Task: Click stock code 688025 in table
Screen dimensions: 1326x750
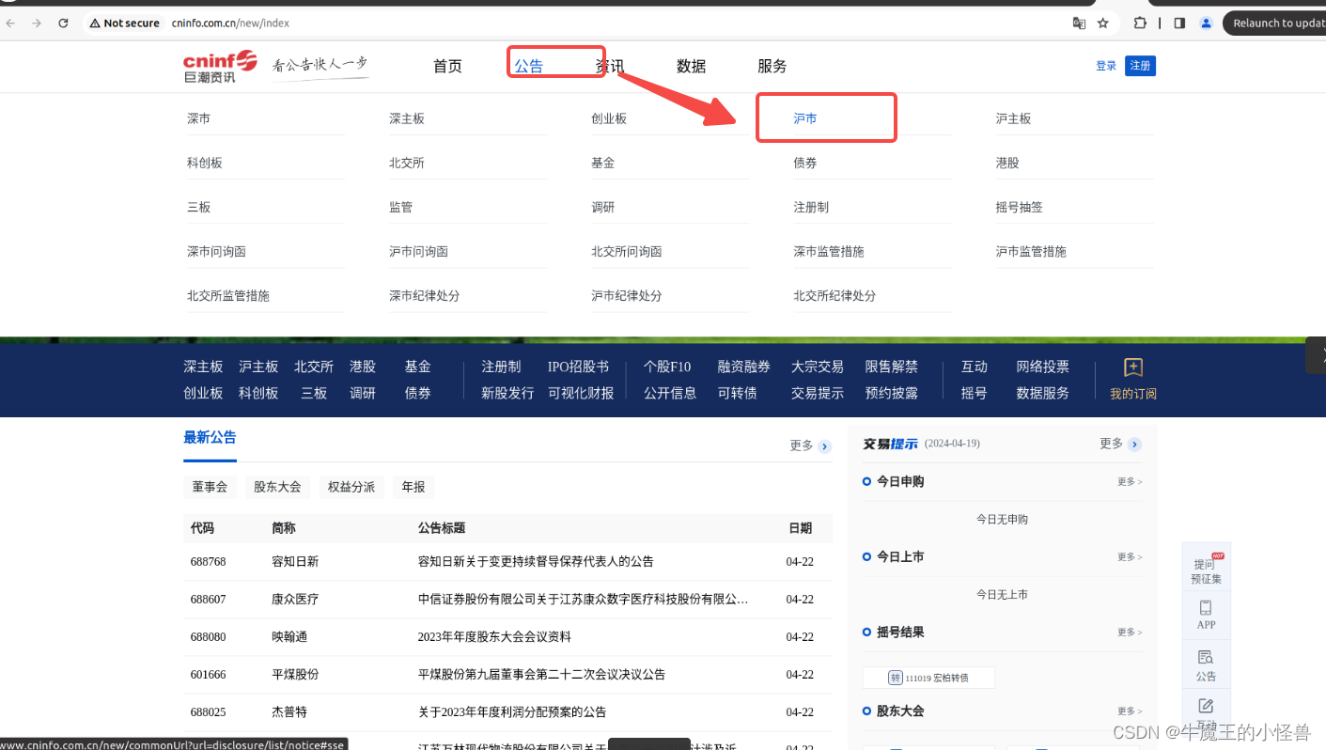Action: 208,711
